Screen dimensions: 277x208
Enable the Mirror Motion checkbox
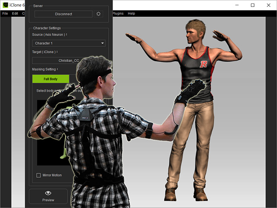(39, 175)
